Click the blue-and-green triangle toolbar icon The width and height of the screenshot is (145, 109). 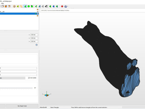coord(39,6)
